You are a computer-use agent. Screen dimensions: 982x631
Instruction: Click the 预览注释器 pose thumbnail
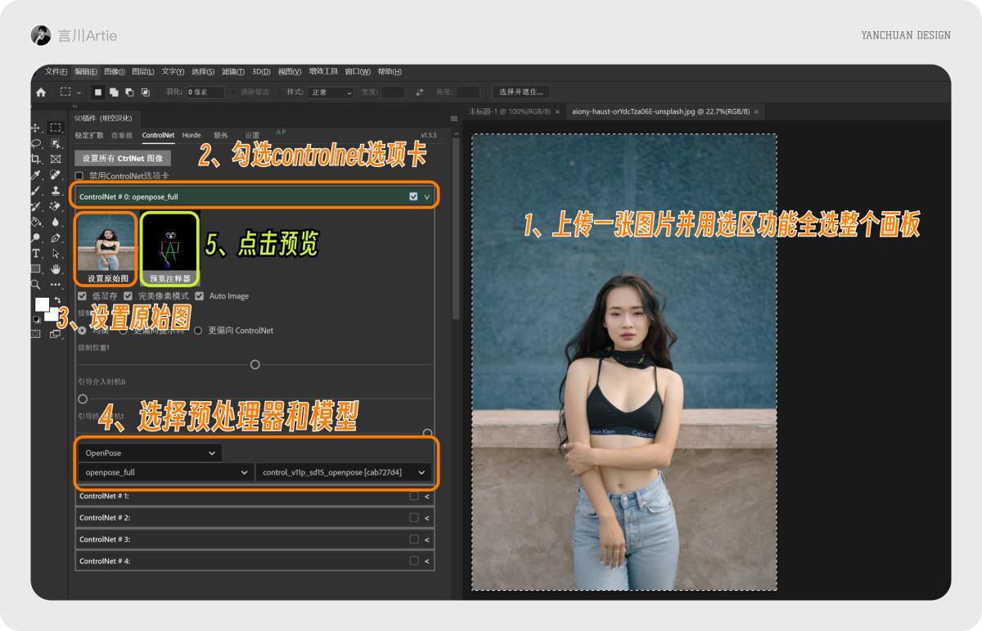click(169, 246)
